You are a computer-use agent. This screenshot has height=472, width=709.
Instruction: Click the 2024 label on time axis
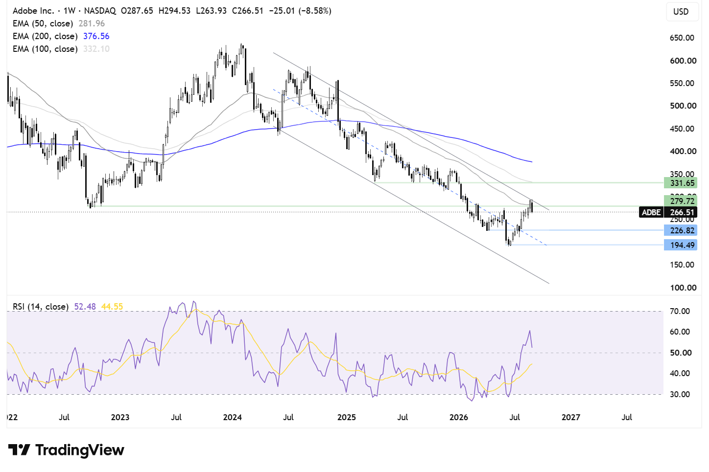[x=232, y=417]
